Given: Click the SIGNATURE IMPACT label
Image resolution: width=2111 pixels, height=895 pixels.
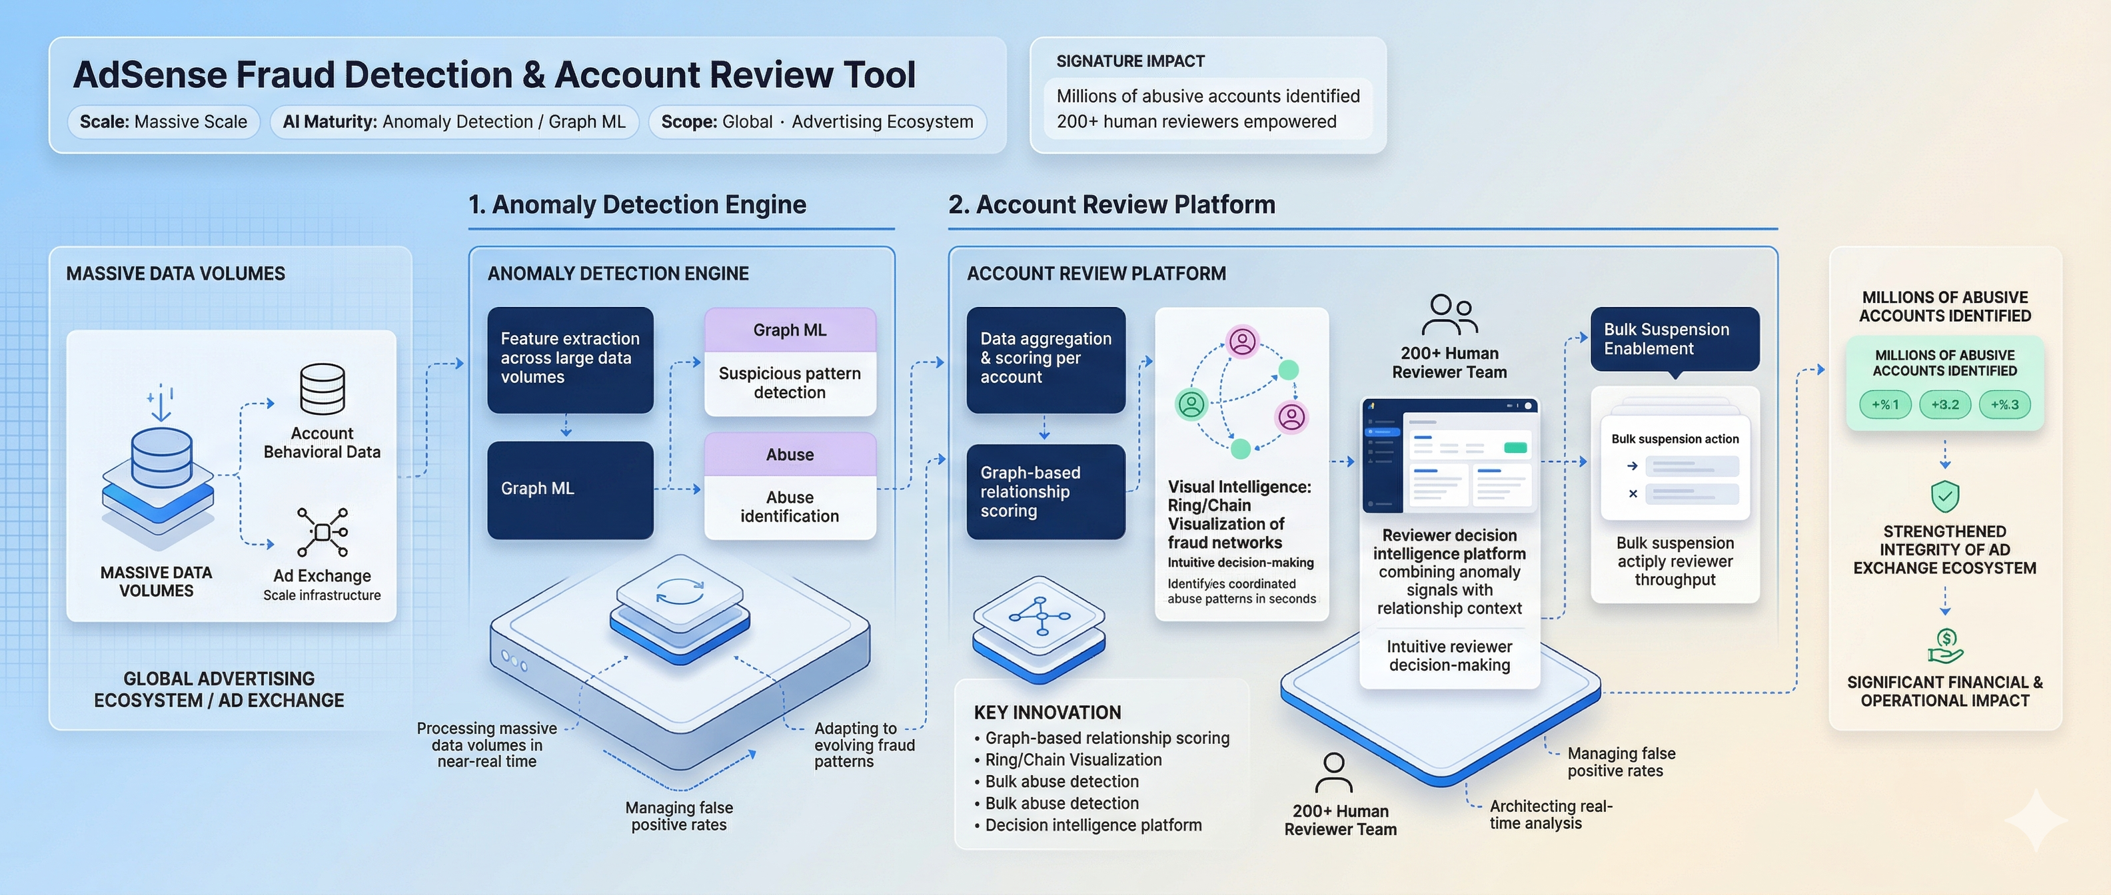Looking at the screenshot, I should pos(1130,61).
